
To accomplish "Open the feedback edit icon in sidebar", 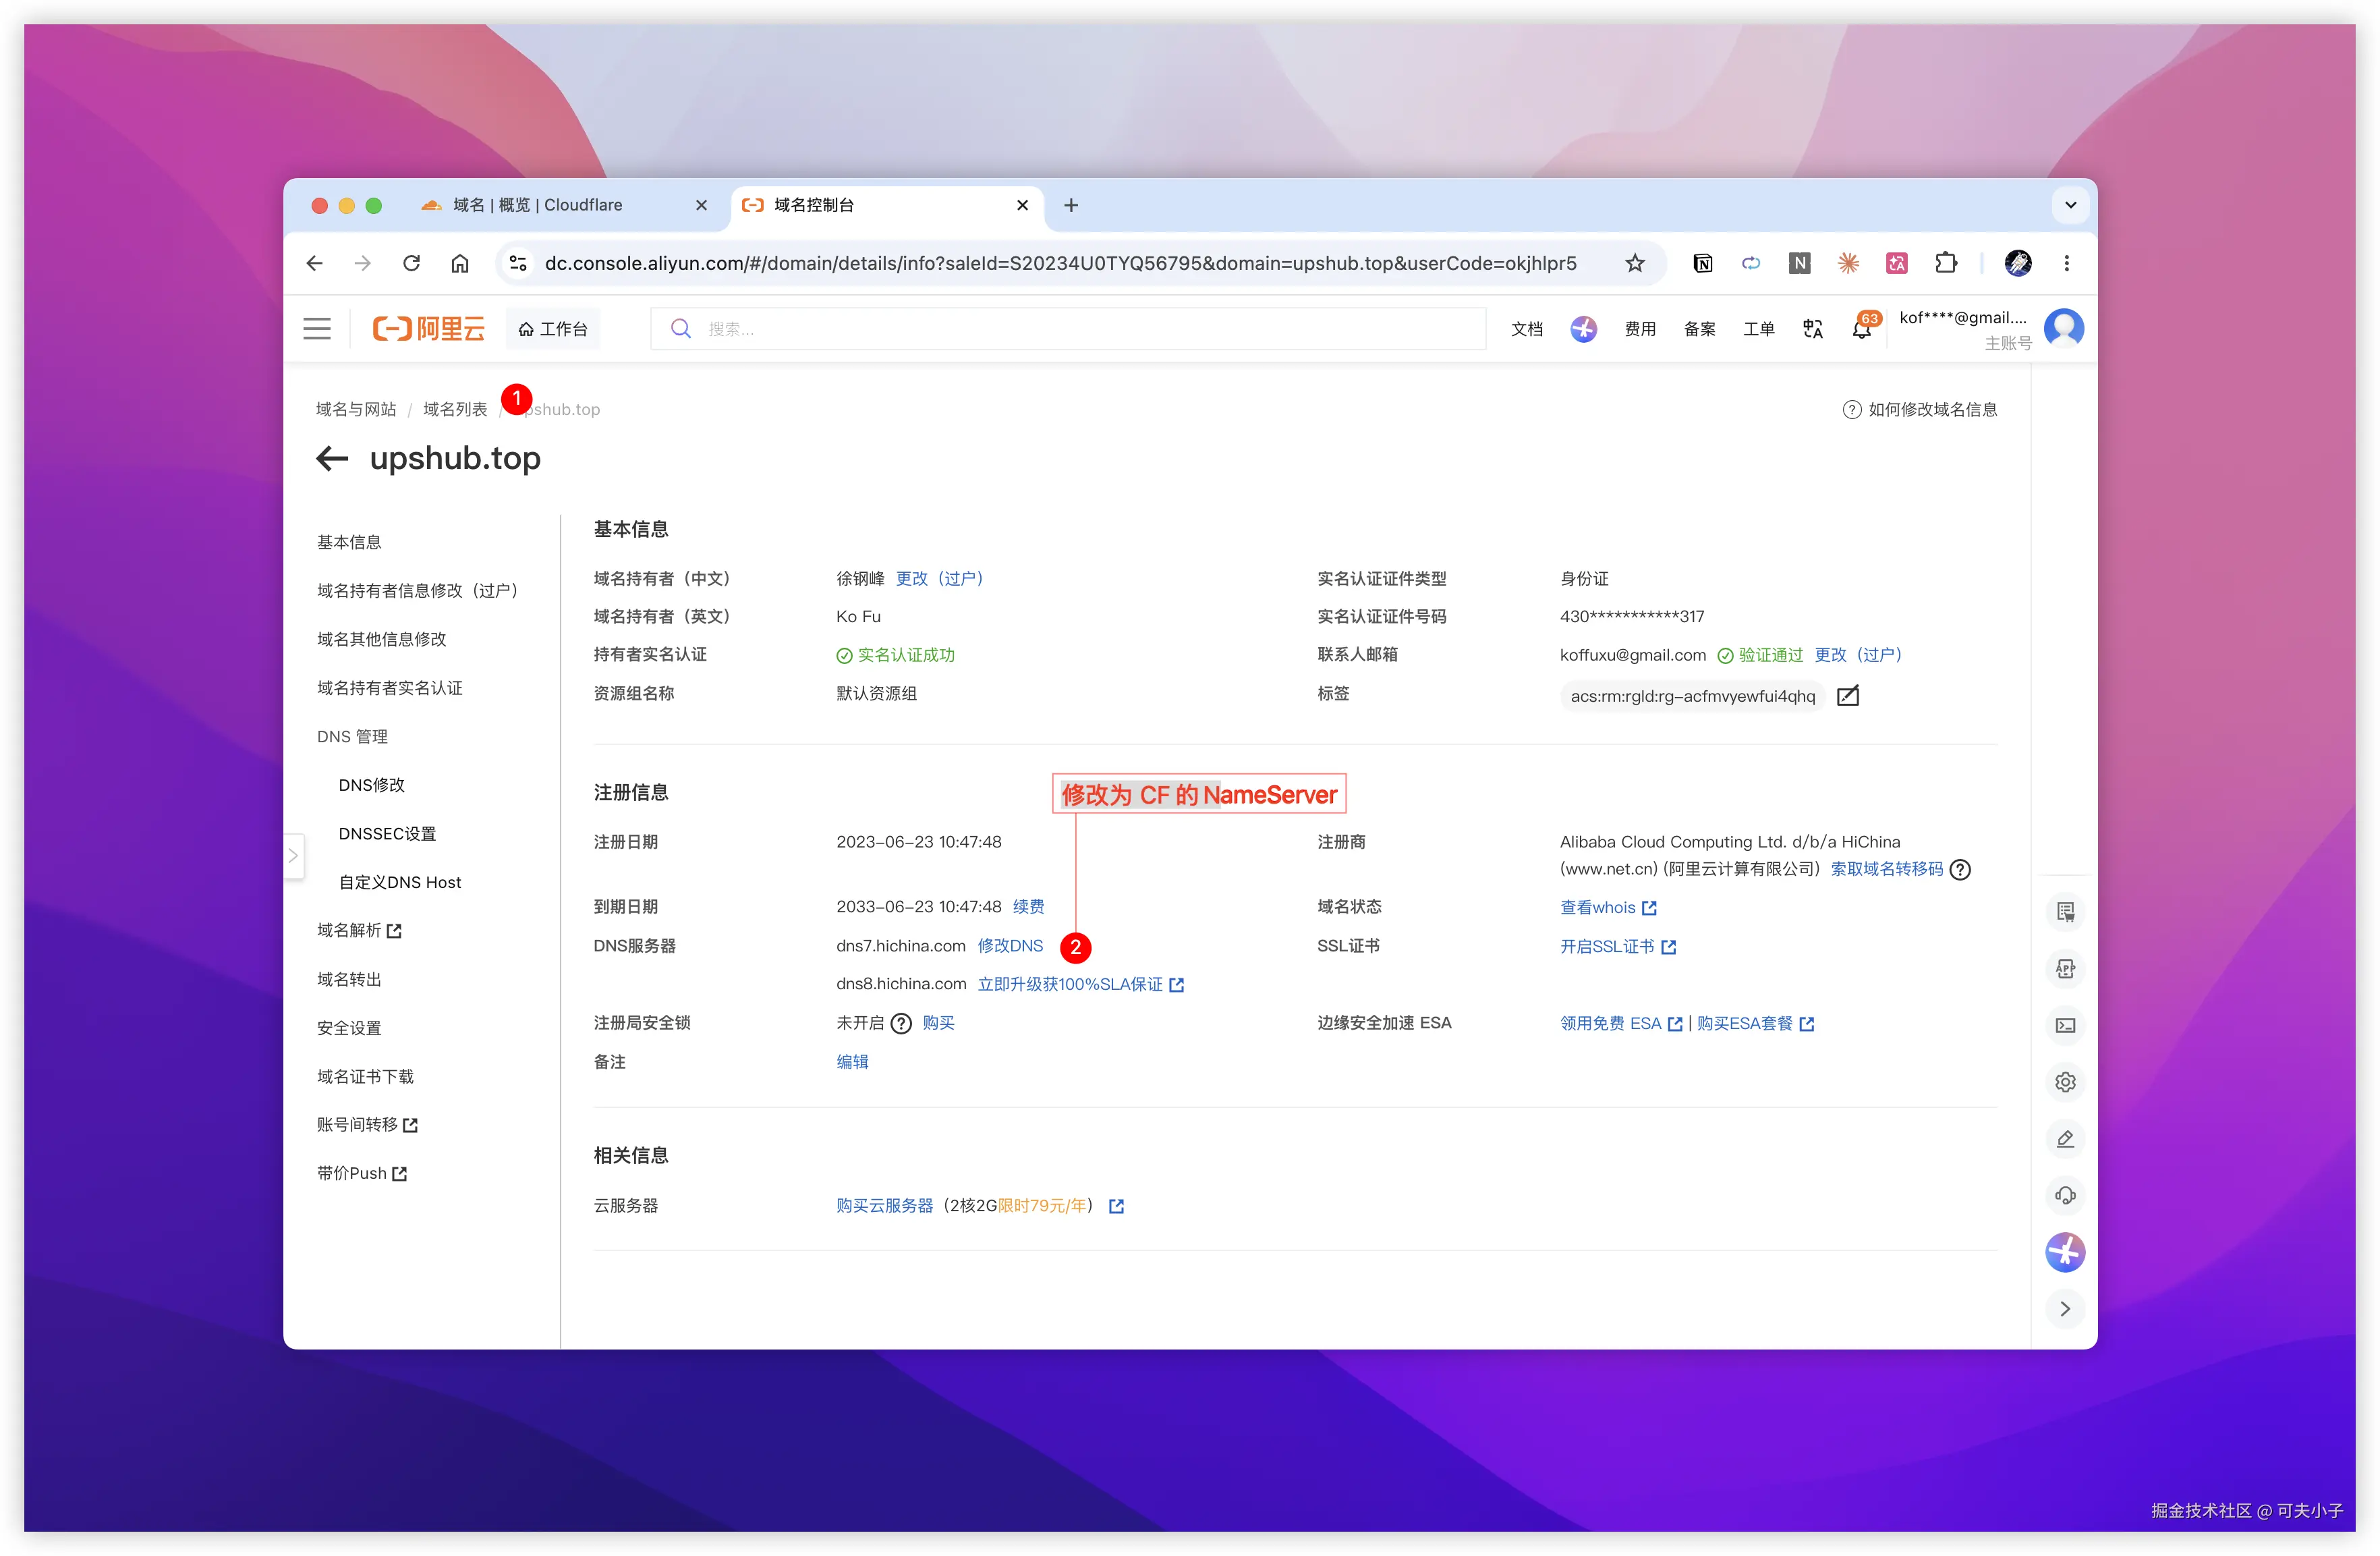I will click(2065, 1139).
